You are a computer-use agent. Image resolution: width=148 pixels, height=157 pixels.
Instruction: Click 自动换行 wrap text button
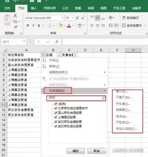pyautogui.click(x=131, y=18)
